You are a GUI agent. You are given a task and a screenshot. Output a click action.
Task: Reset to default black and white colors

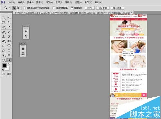tap(3, 70)
